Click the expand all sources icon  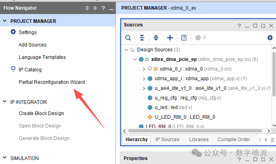156,38
